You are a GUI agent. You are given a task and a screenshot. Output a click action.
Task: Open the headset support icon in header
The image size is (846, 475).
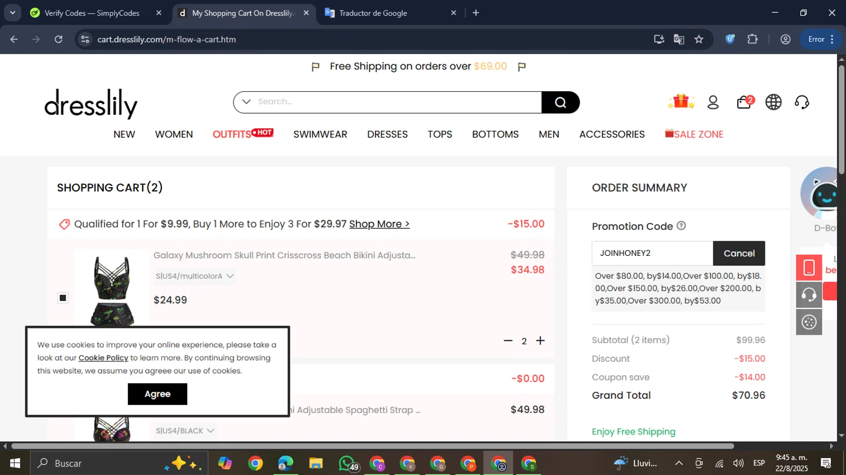click(x=802, y=102)
